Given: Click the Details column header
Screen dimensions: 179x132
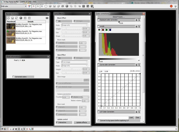Looking at the screenshot, I should click(30, 21).
